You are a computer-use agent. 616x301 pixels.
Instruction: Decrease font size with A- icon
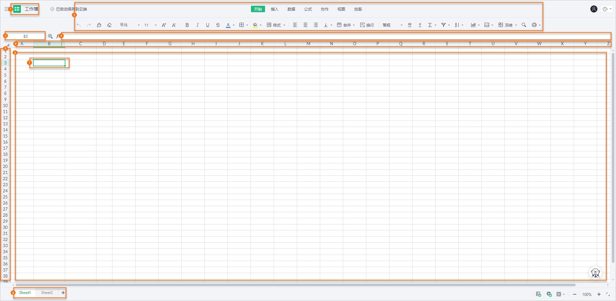pos(174,25)
